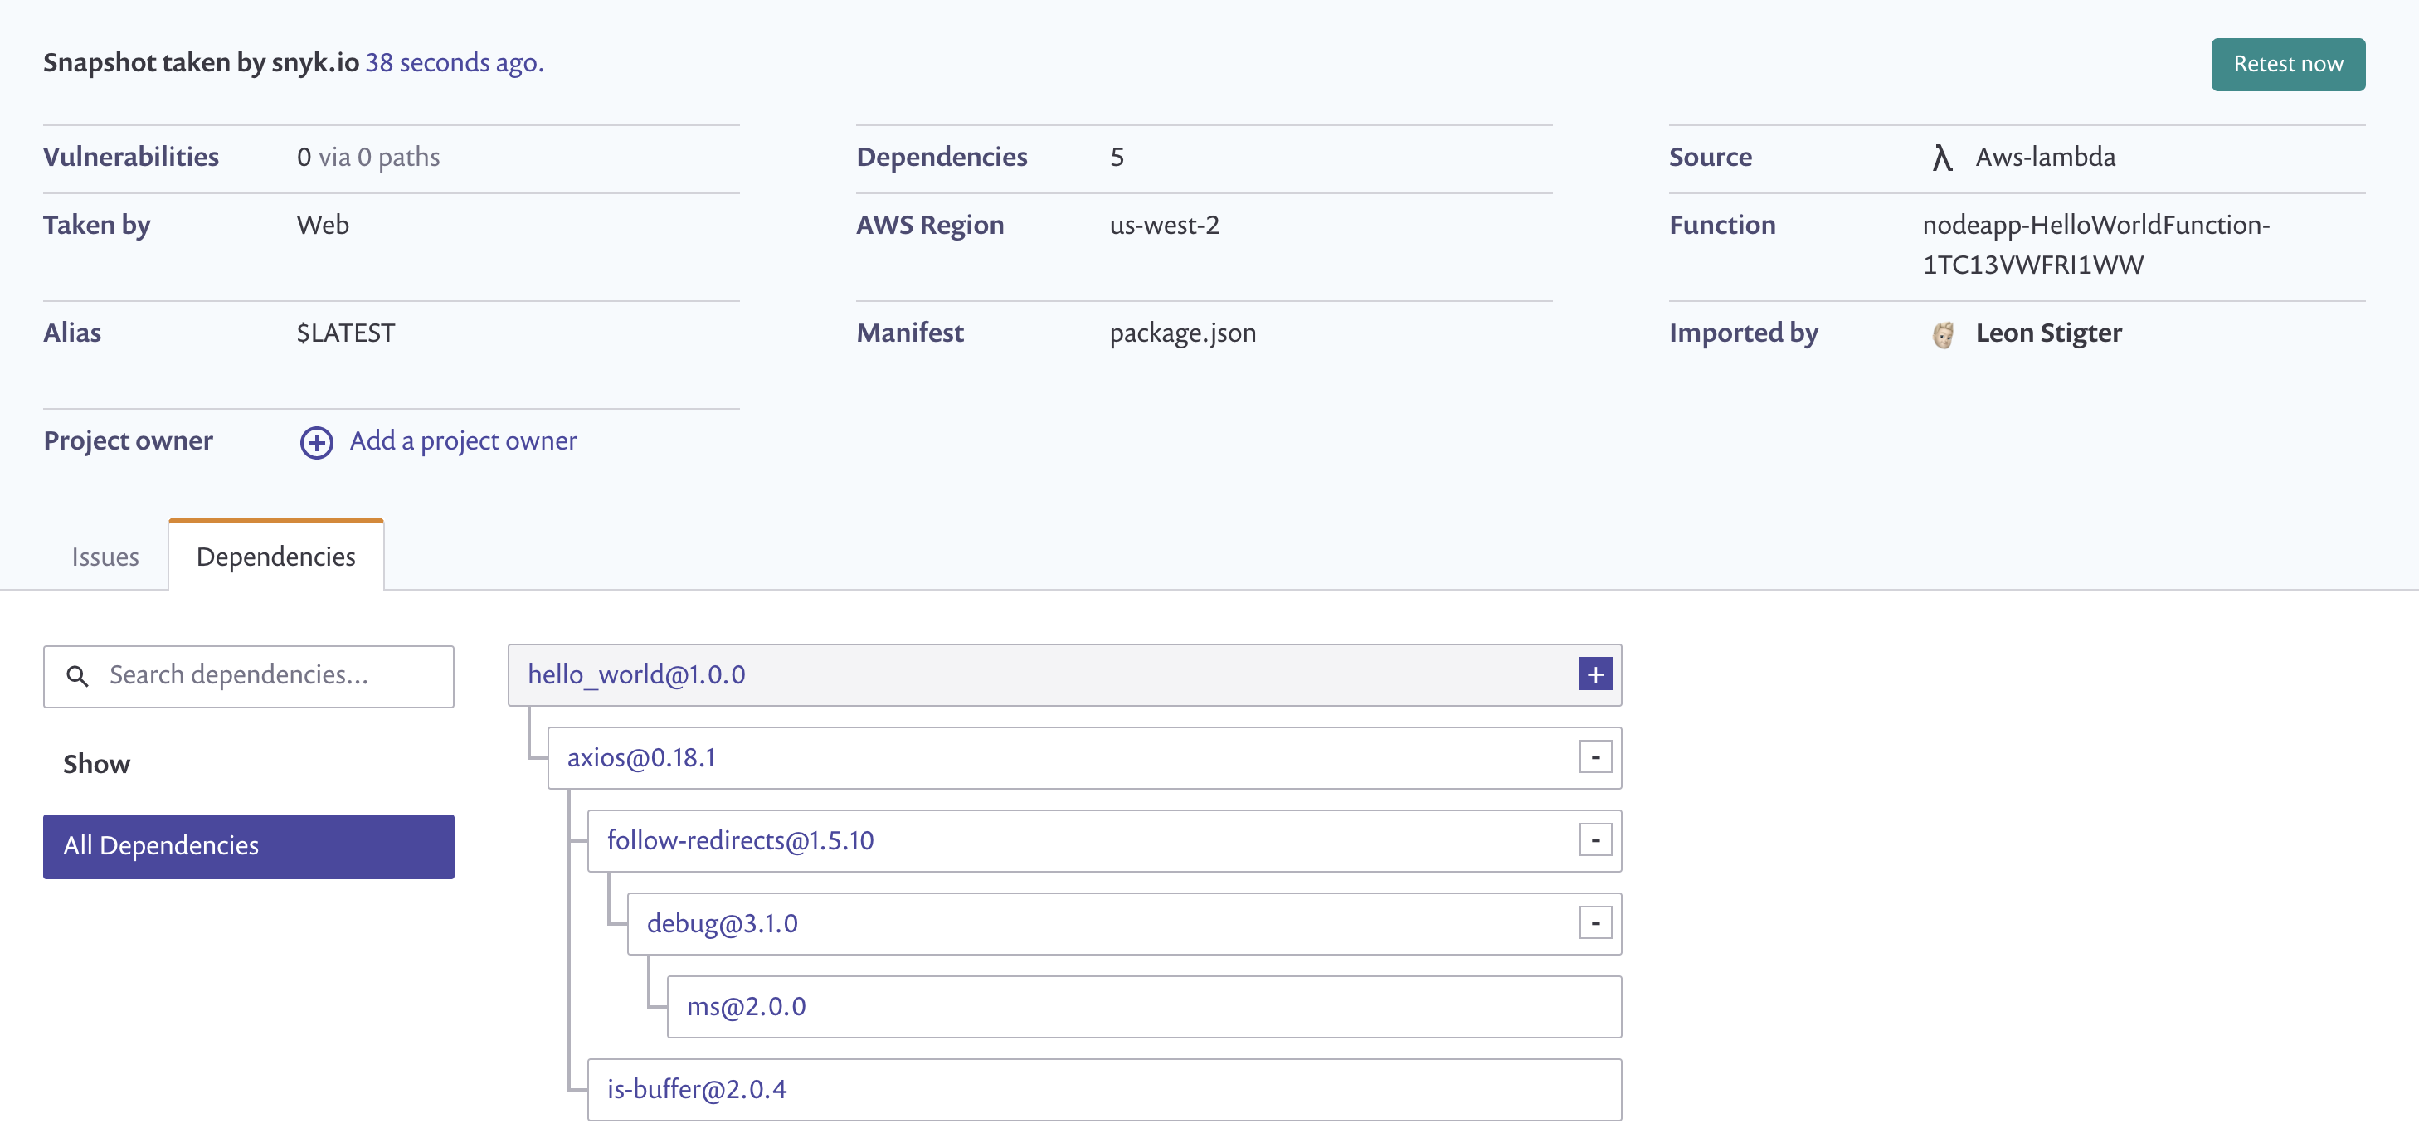Click the Retest now button
Viewport: 2419px width, 1143px height.
coord(2288,64)
